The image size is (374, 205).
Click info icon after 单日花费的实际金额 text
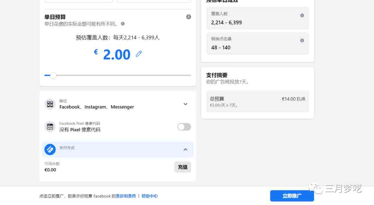(x=123, y=24)
